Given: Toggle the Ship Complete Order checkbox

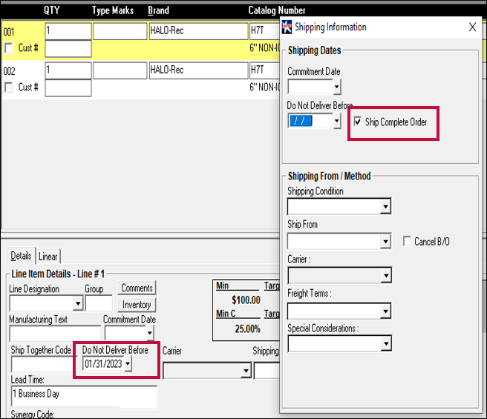Looking at the screenshot, I should 359,122.
